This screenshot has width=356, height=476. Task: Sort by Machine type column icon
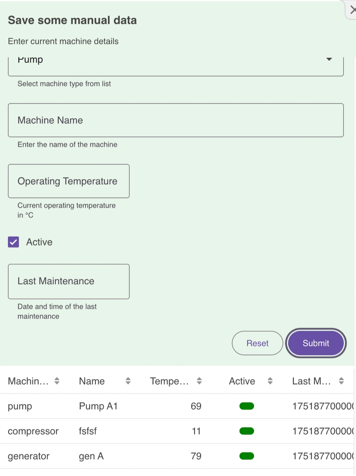[x=57, y=381]
